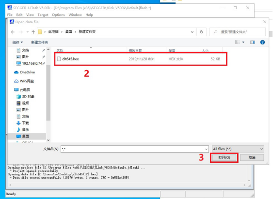
Task: Open the Target menu
Action: pos(43,15)
